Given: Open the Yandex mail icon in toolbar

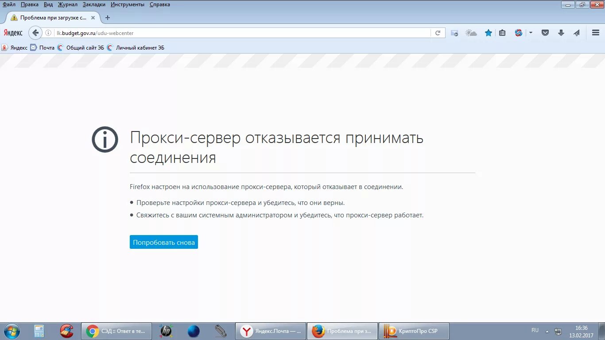Looking at the screenshot, I should pyautogui.click(x=454, y=33).
